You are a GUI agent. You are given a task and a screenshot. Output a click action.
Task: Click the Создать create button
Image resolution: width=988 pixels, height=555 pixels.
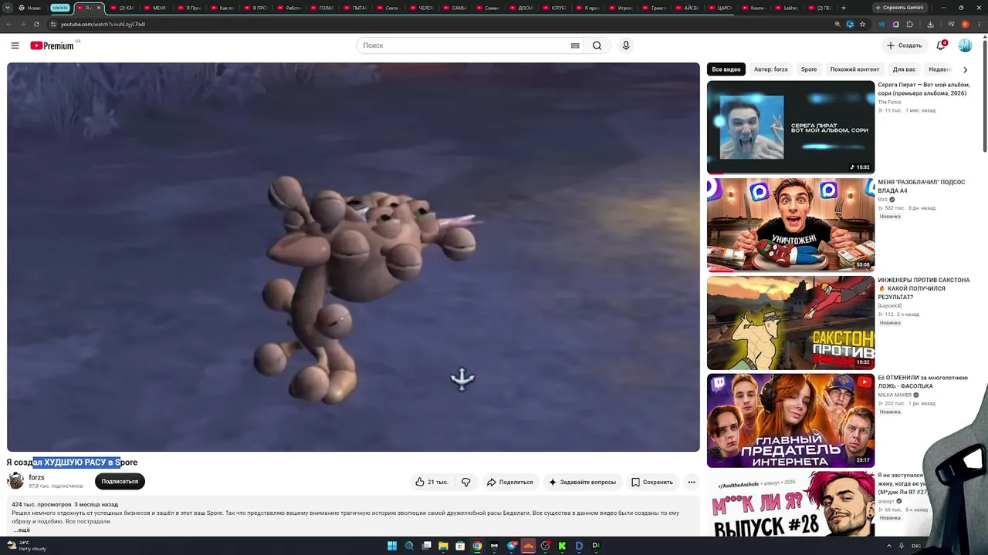click(x=904, y=45)
